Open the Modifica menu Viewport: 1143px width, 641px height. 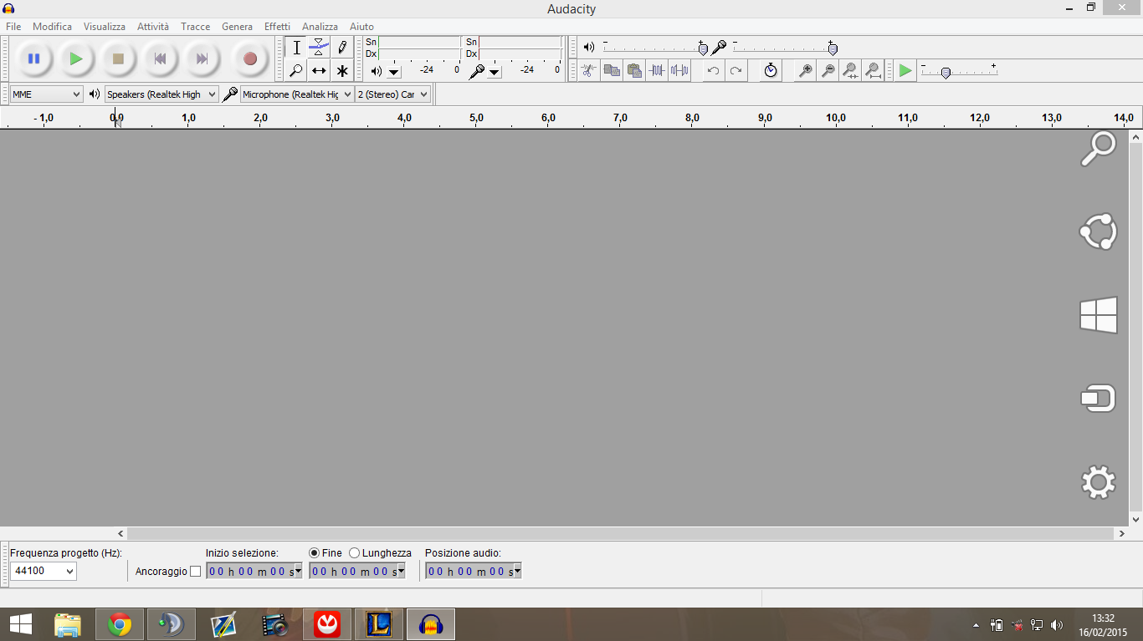point(53,27)
